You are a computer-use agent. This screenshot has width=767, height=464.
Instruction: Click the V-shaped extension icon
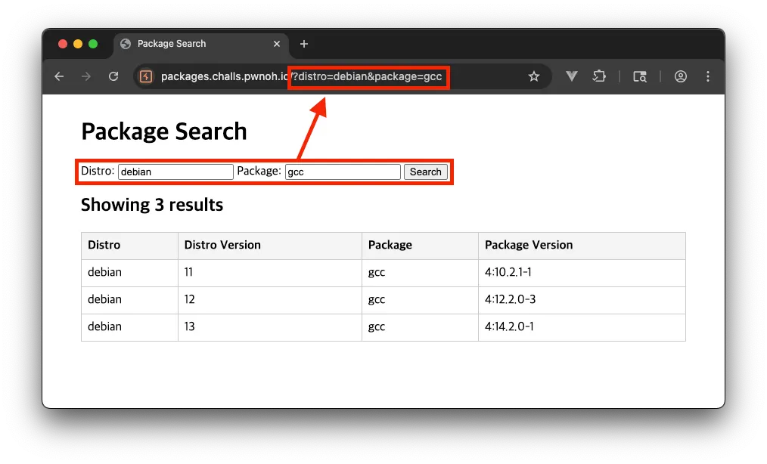pyautogui.click(x=572, y=76)
